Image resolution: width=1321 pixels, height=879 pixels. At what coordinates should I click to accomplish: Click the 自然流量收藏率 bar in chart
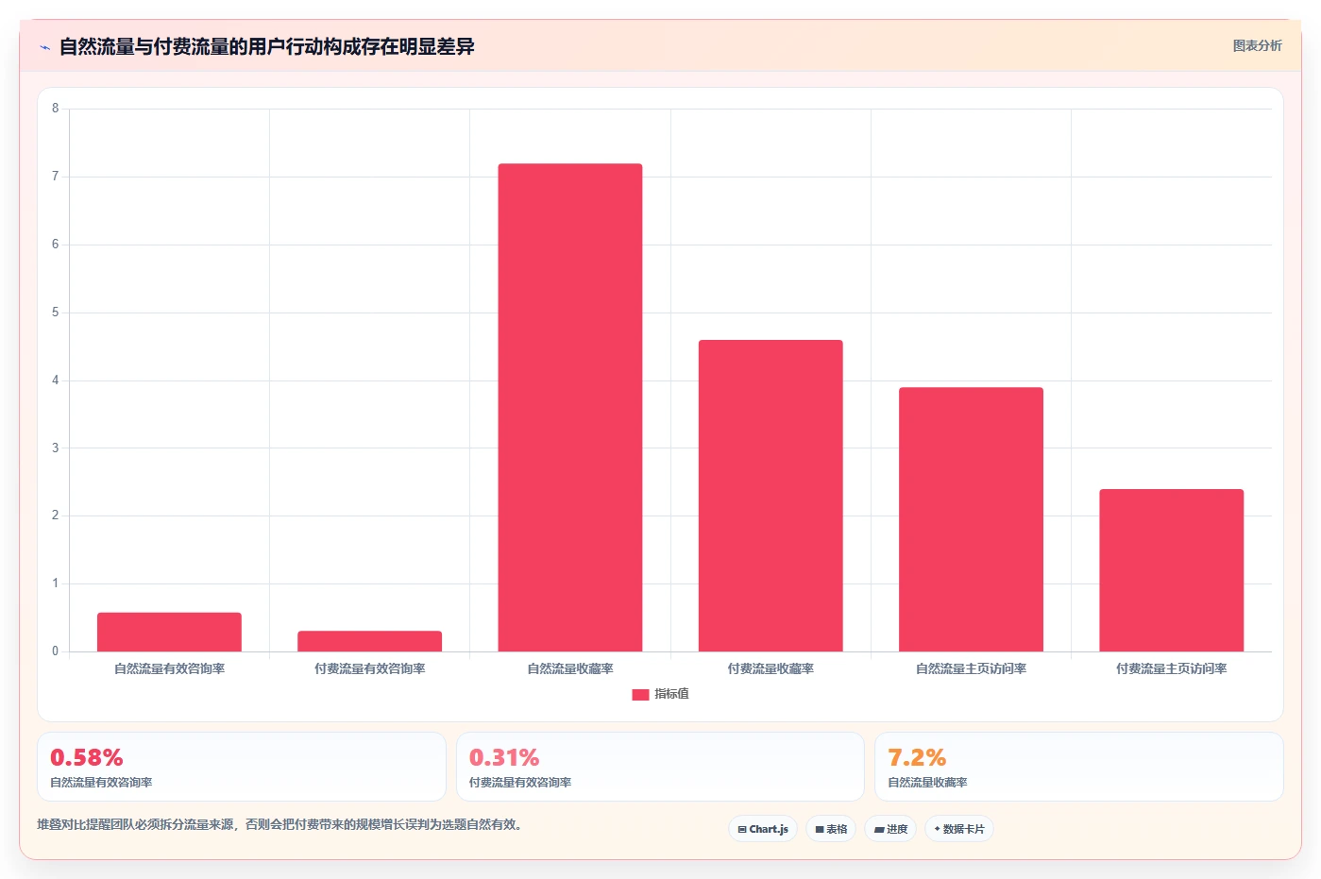[x=570, y=408]
